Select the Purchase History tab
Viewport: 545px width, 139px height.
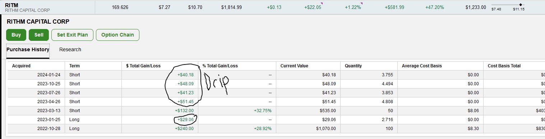click(x=28, y=50)
